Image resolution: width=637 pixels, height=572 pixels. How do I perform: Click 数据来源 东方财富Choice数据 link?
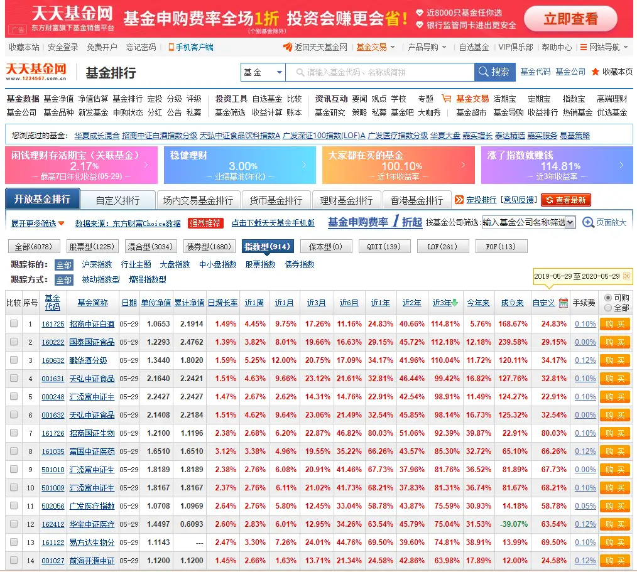click(128, 224)
